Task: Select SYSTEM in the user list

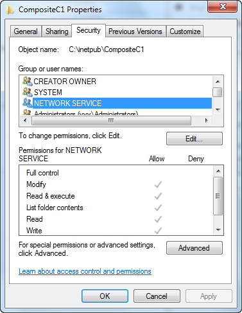Action: click(48, 93)
